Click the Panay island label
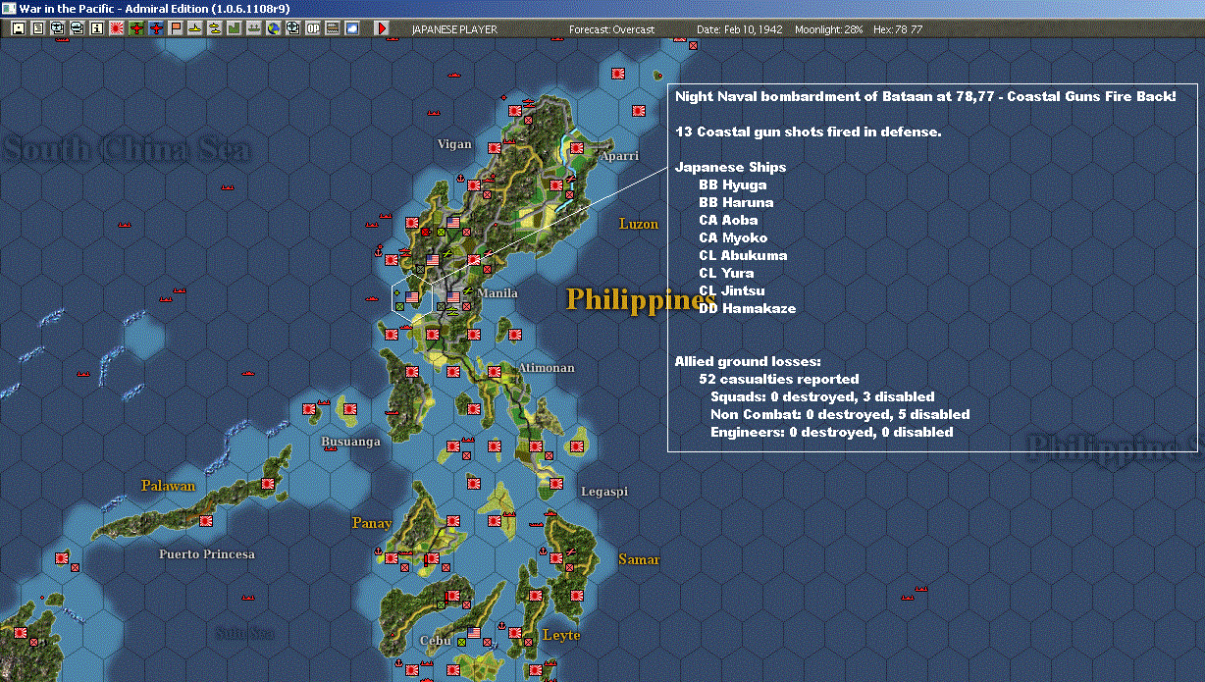1205x682 pixels. (x=372, y=523)
